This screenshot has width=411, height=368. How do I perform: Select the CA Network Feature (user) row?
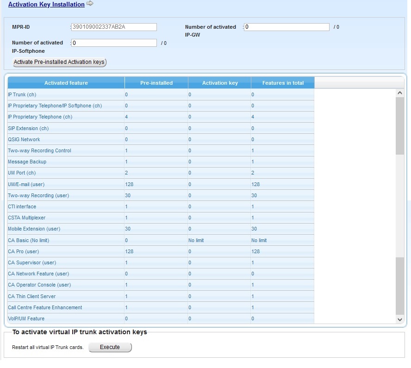tap(161, 274)
